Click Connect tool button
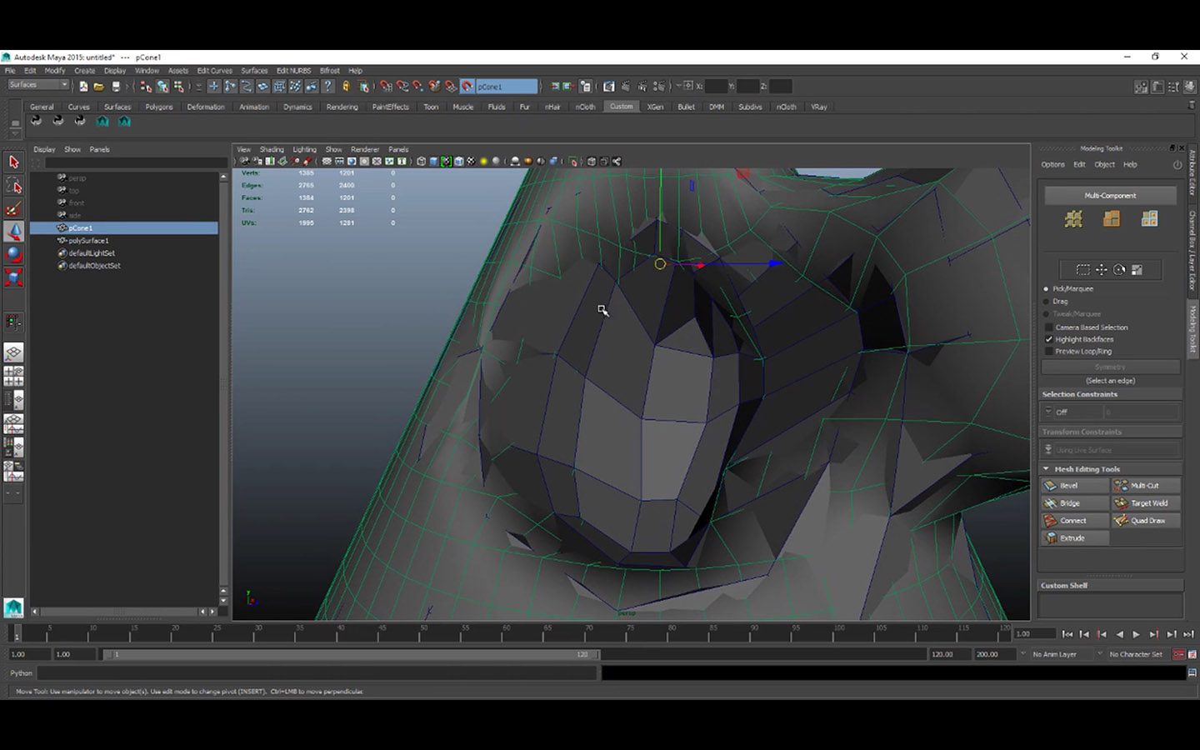This screenshot has width=1200, height=750. [1075, 520]
